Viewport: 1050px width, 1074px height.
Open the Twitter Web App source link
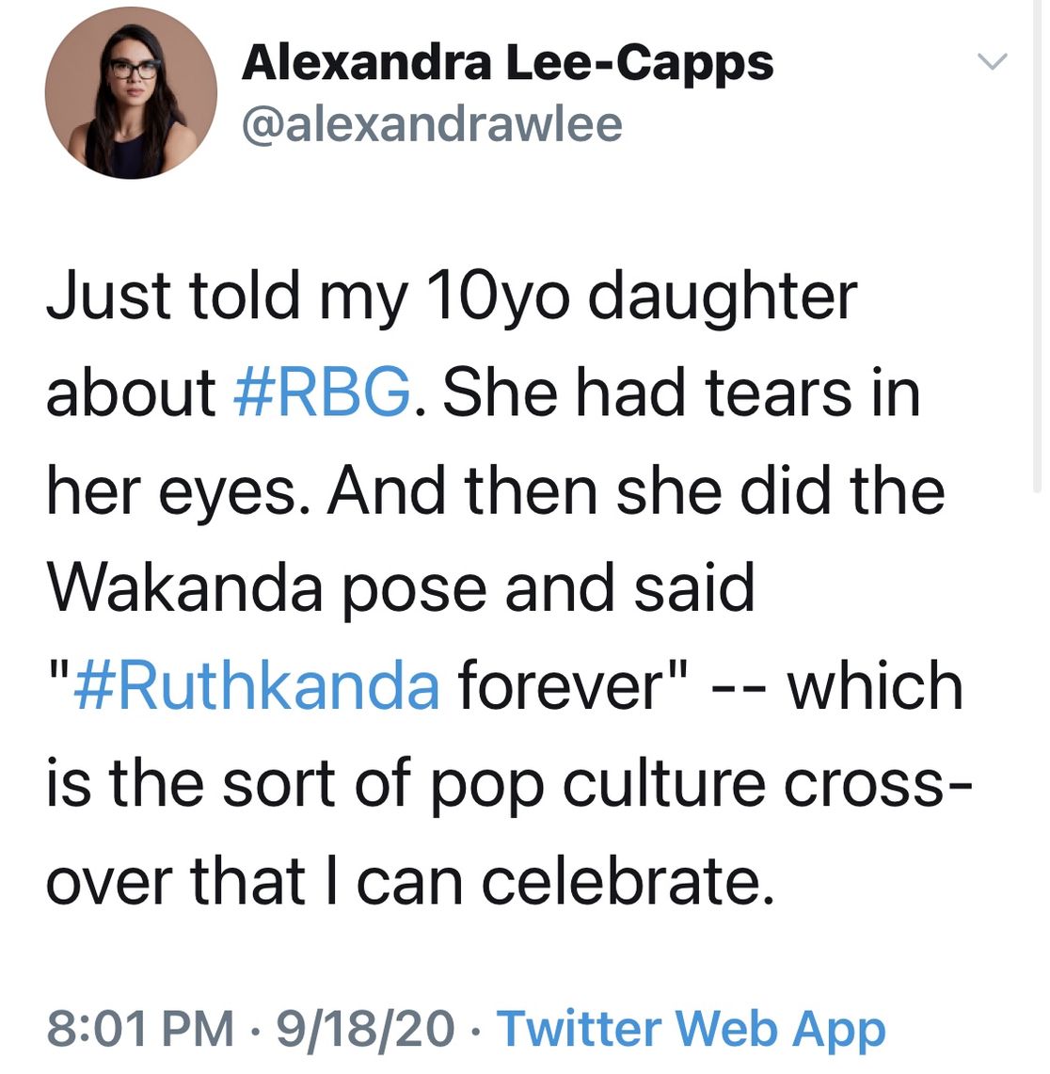tap(691, 1027)
